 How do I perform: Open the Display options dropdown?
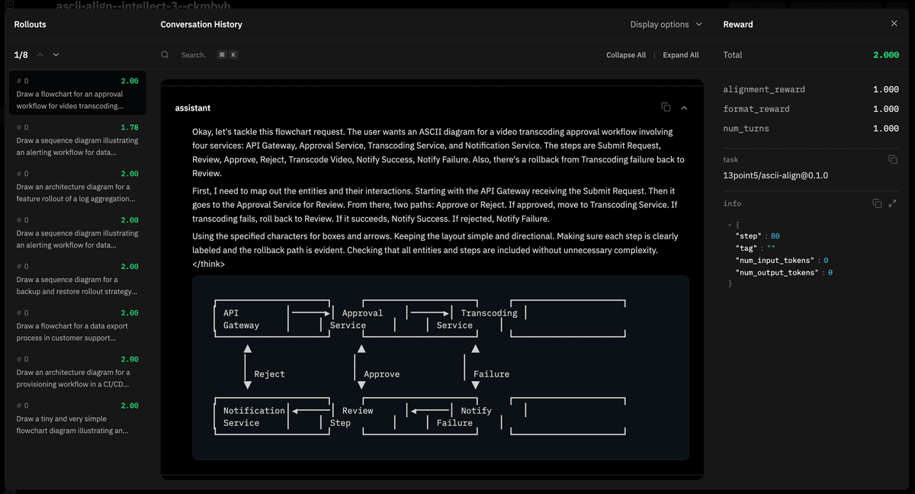(x=665, y=24)
